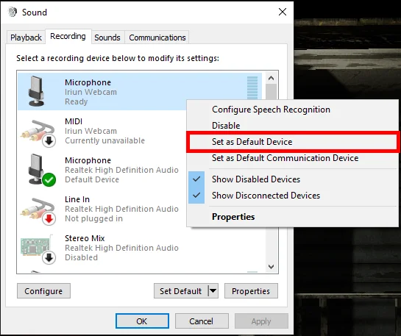Click the green default checkmark badge

[49, 180]
